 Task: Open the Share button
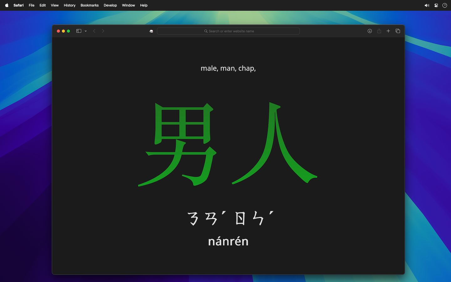pos(379,31)
